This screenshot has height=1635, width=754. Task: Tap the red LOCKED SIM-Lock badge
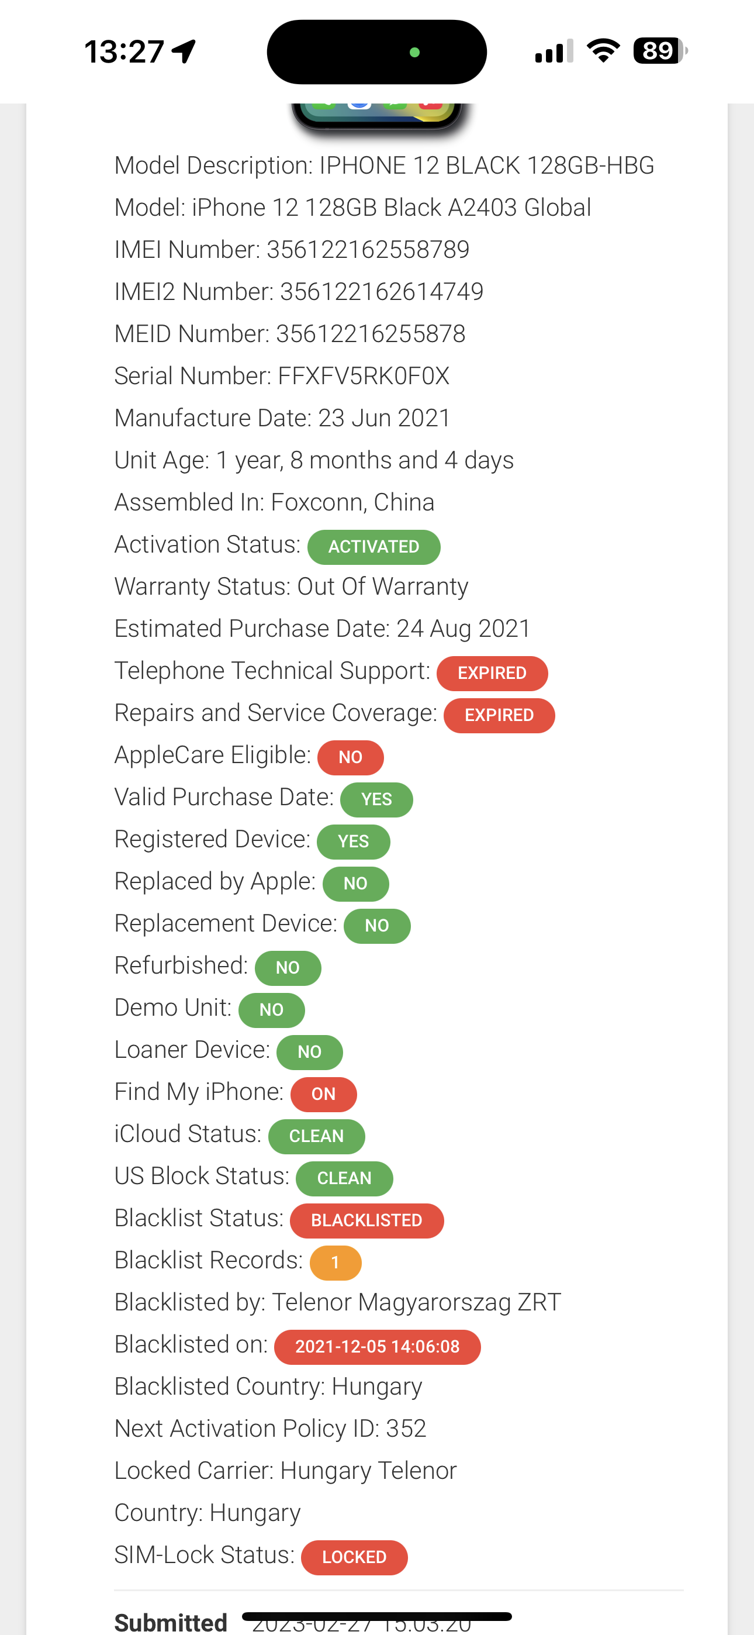(354, 1557)
